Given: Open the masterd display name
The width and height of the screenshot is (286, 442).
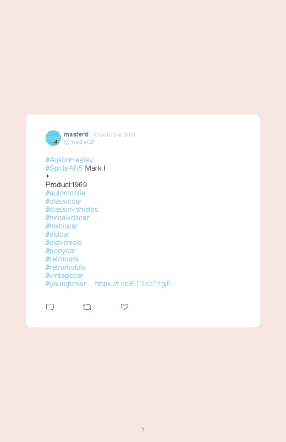Looking at the screenshot, I should pyautogui.click(x=76, y=134).
